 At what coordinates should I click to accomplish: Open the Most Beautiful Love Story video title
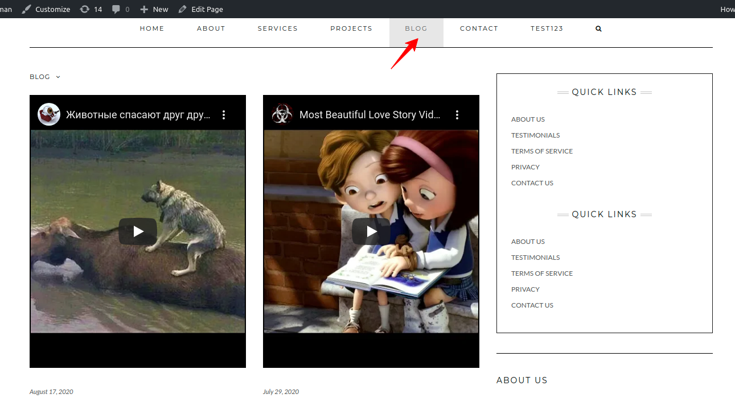[x=369, y=115]
